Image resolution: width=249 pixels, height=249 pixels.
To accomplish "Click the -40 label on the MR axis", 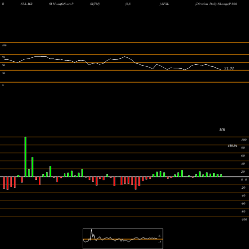I will pyautogui.click(x=243, y=196).
